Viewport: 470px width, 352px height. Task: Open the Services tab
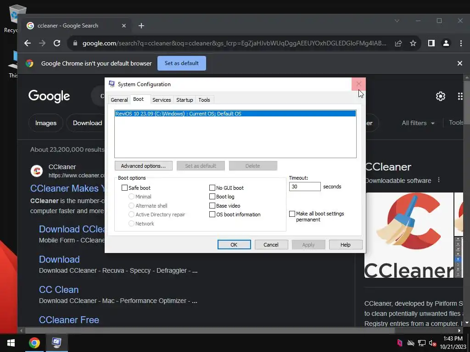coord(162,99)
